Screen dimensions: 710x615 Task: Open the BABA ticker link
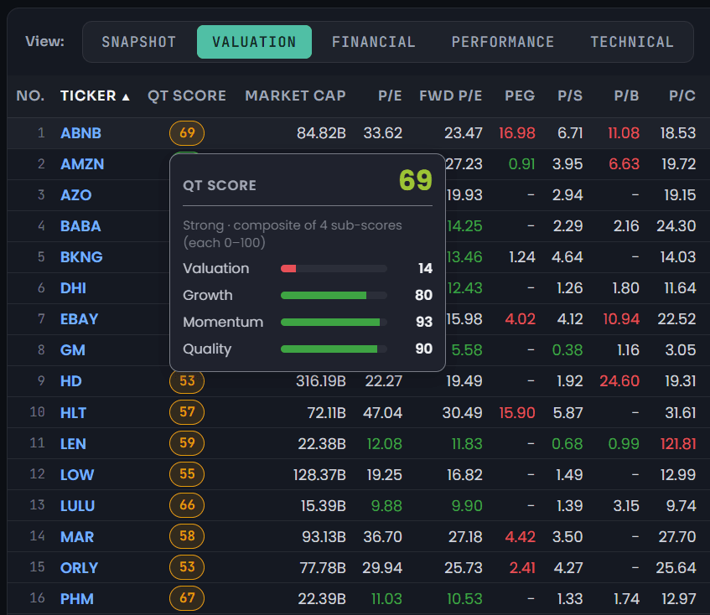coord(80,226)
